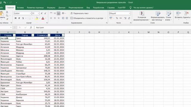
Task: Apply the yellow fill color bucket
Action: (x=37, y=18)
